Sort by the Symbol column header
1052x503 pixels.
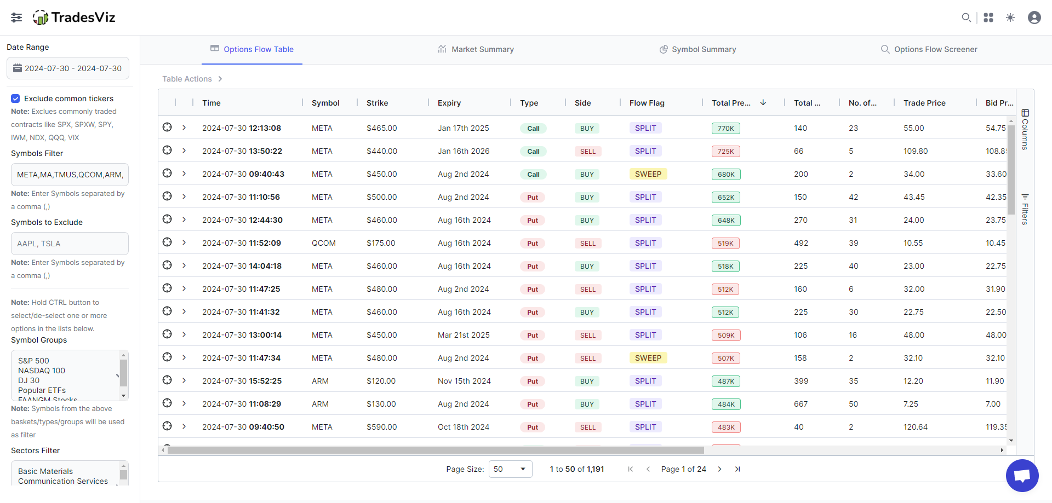tap(325, 103)
